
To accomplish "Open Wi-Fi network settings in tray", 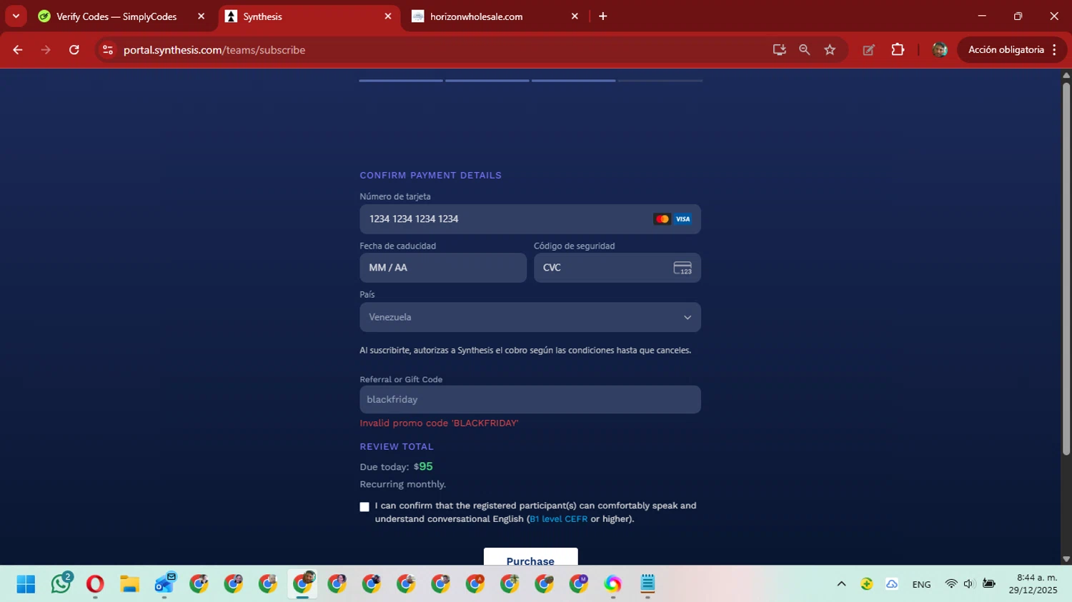I will (x=951, y=584).
